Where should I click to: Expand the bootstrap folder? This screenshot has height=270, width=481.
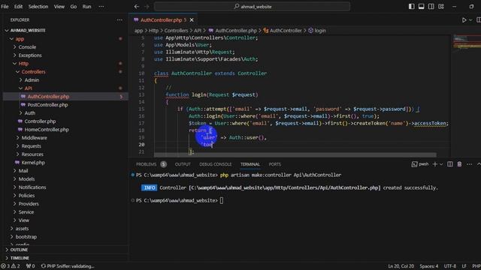pyautogui.click(x=26, y=237)
